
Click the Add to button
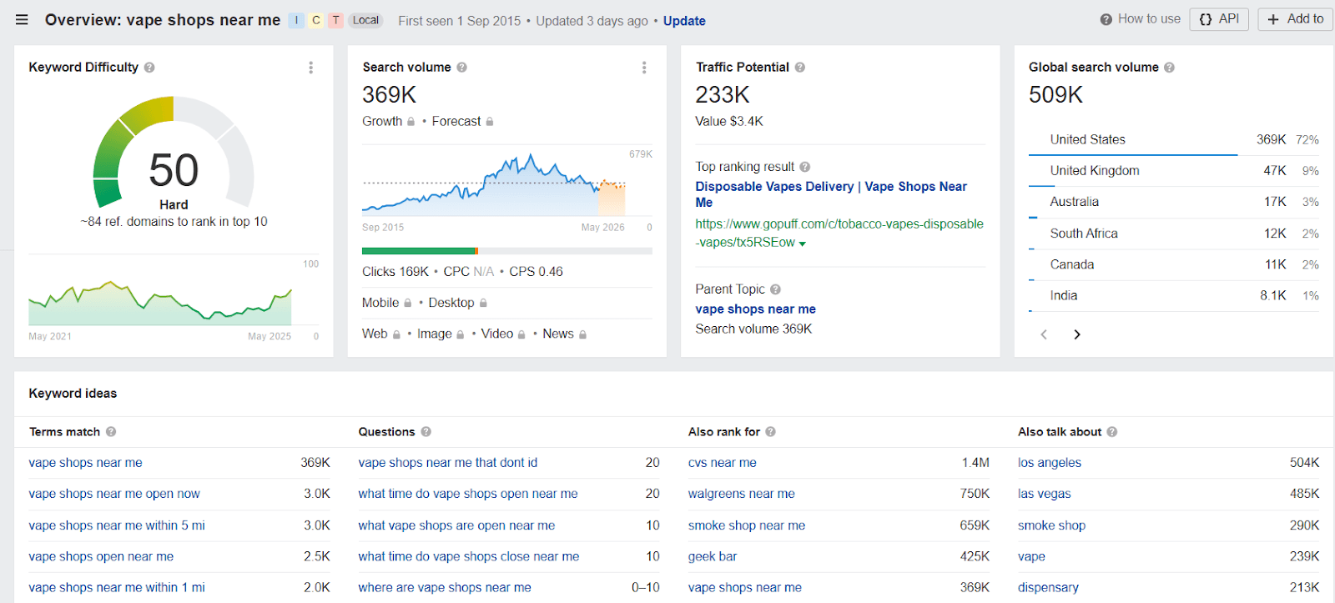(1295, 19)
